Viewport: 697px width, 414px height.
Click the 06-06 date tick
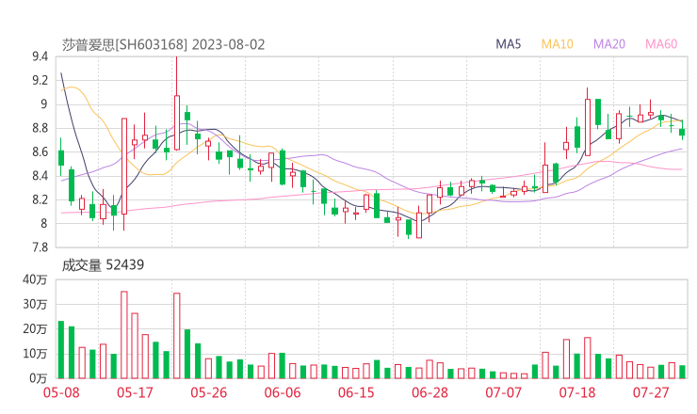(282, 391)
